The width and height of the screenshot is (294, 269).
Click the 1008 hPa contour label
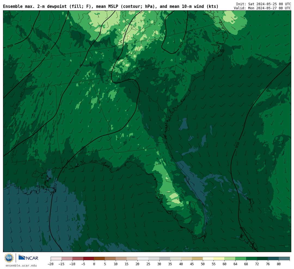click(77, 72)
